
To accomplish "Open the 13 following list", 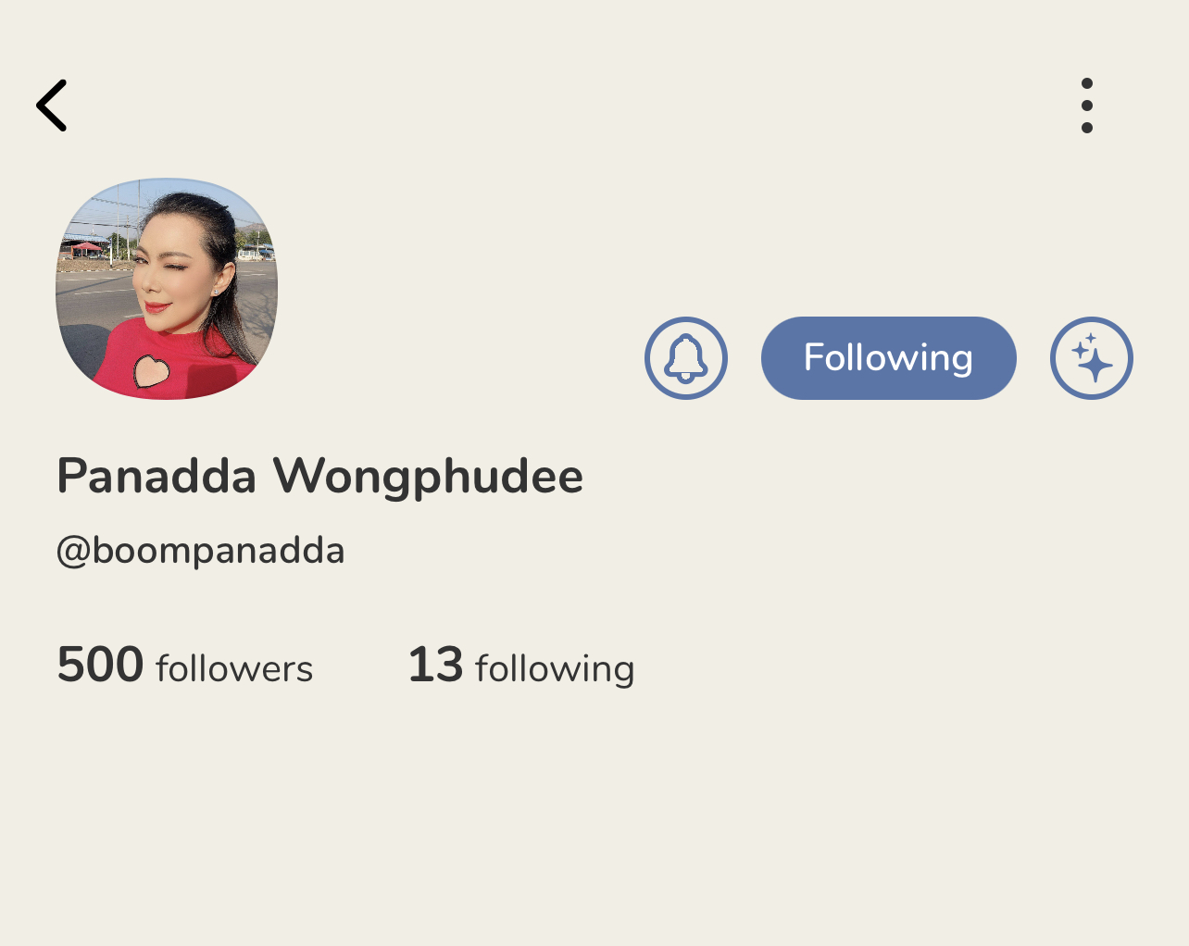I will (x=521, y=666).
